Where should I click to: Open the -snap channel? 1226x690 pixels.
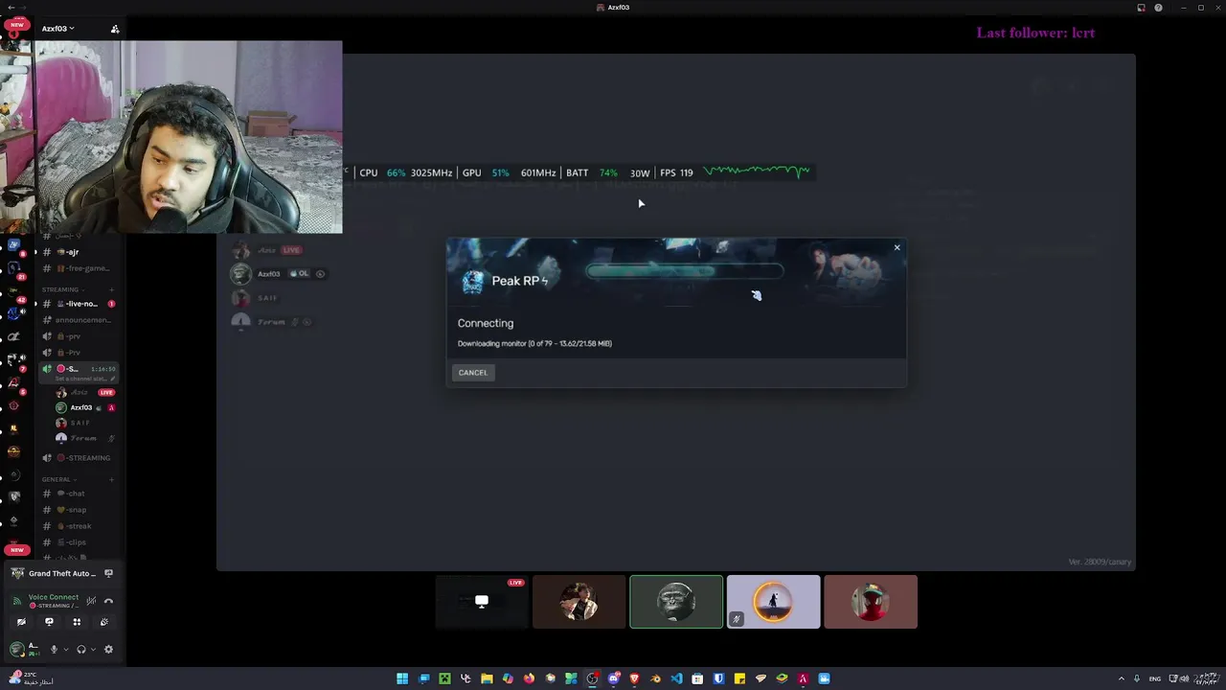(77, 510)
